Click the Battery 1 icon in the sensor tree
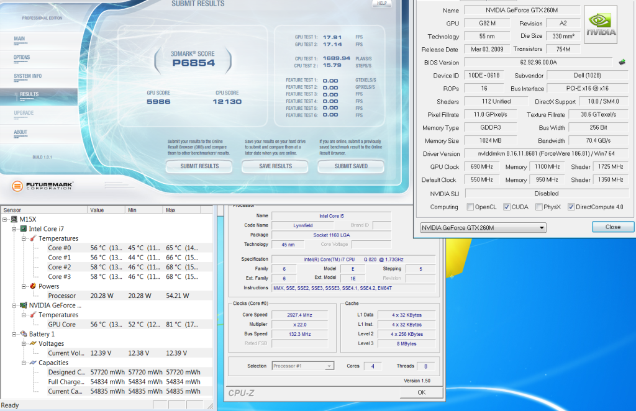 coord(24,334)
